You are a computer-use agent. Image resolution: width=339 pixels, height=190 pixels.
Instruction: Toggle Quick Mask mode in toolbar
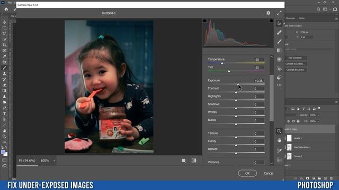click(x=4, y=160)
